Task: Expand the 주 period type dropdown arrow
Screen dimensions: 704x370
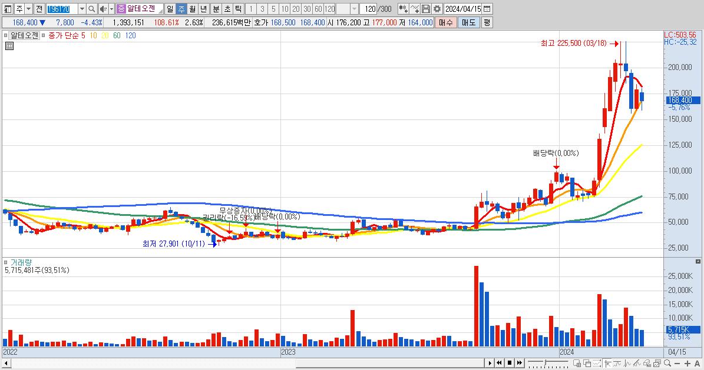Action: tap(28, 8)
